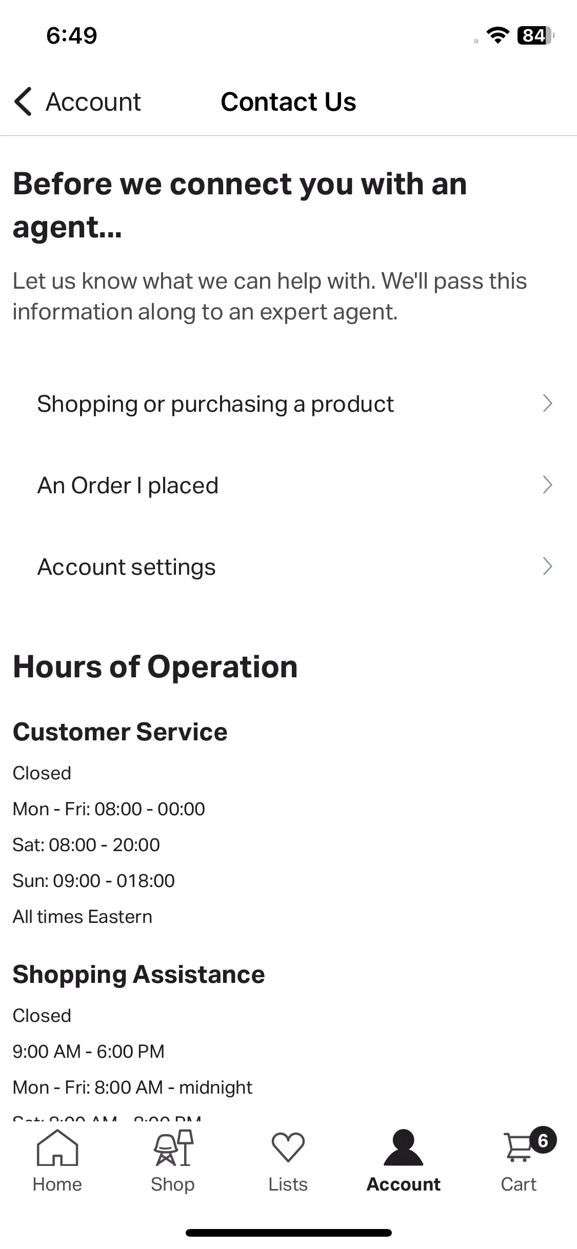Expand chevron for An Order I placed
Viewport: 577px width, 1249px height.
[547, 485]
